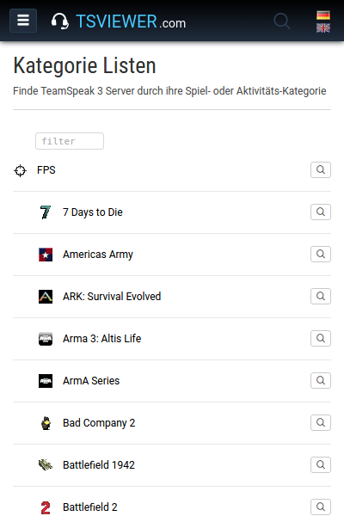
Task: Open the hamburger navigation menu
Action: coord(23,21)
